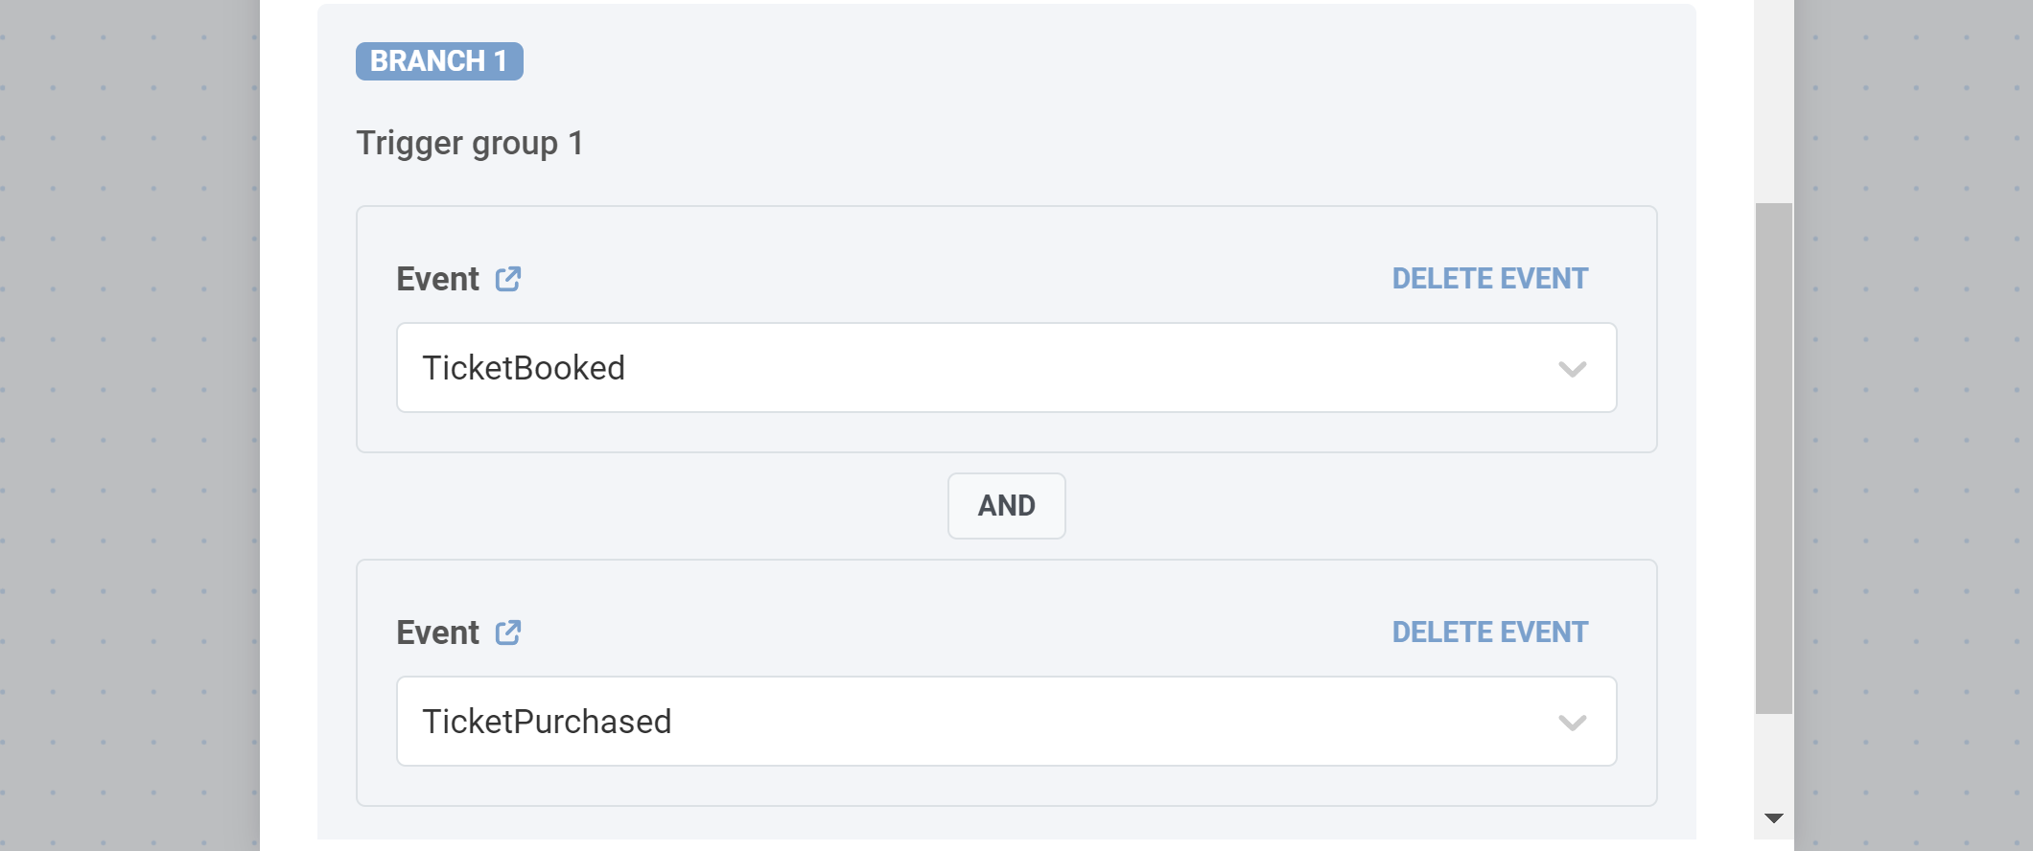The width and height of the screenshot is (2033, 851).
Task: Click the BRANCH 1 badge
Action: pos(439,61)
